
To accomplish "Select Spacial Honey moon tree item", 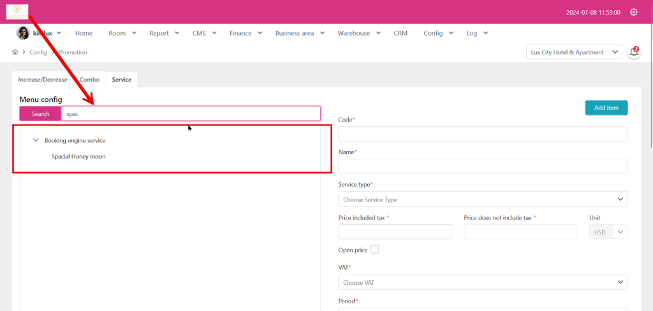I will click(x=78, y=156).
